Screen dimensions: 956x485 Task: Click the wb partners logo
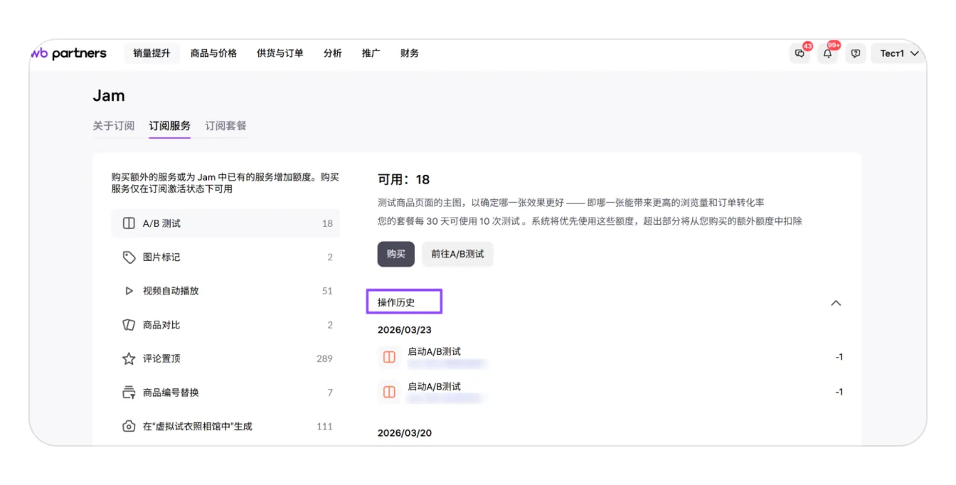69,53
